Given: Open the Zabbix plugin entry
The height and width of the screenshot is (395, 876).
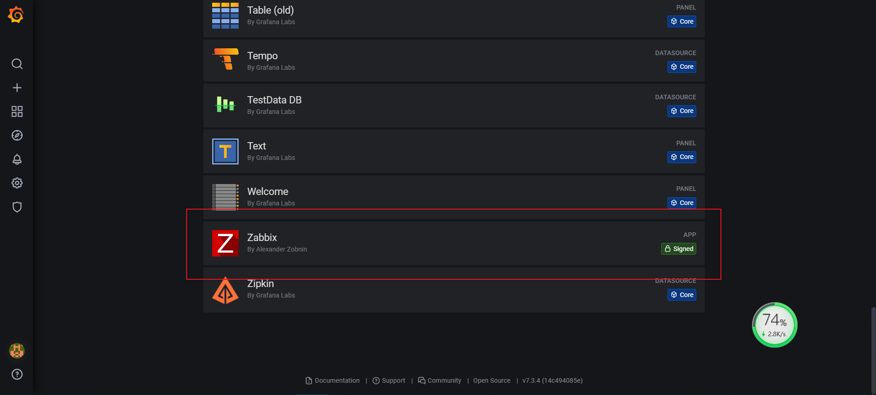Looking at the screenshot, I should (262, 238).
